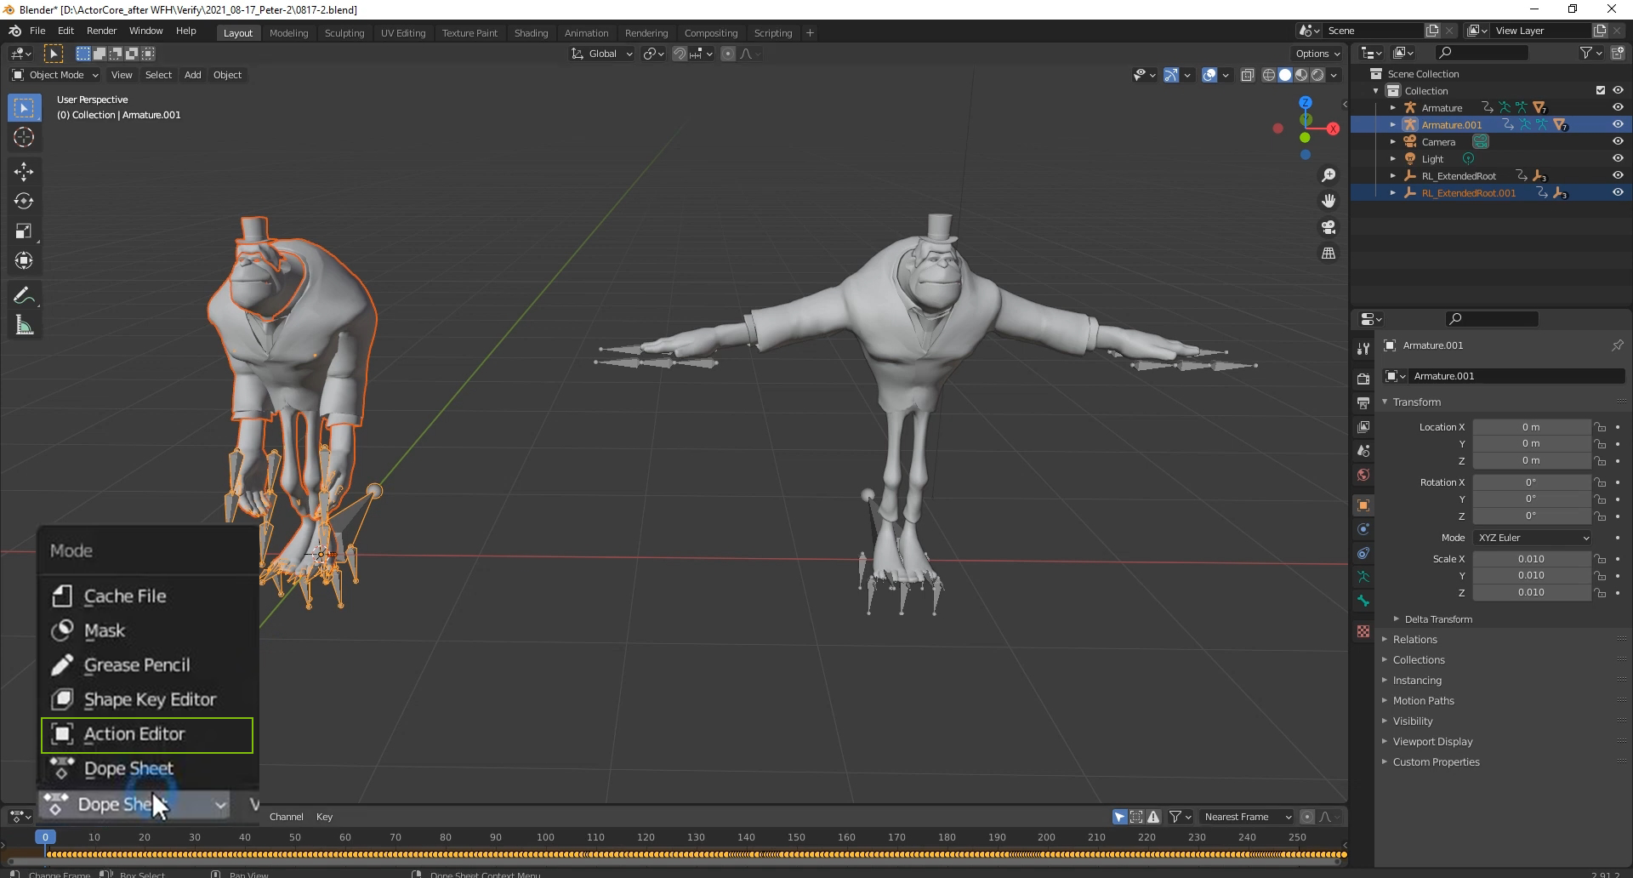Click the new collection icon in outliner
The width and height of the screenshot is (1633, 878).
(x=1618, y=53)
